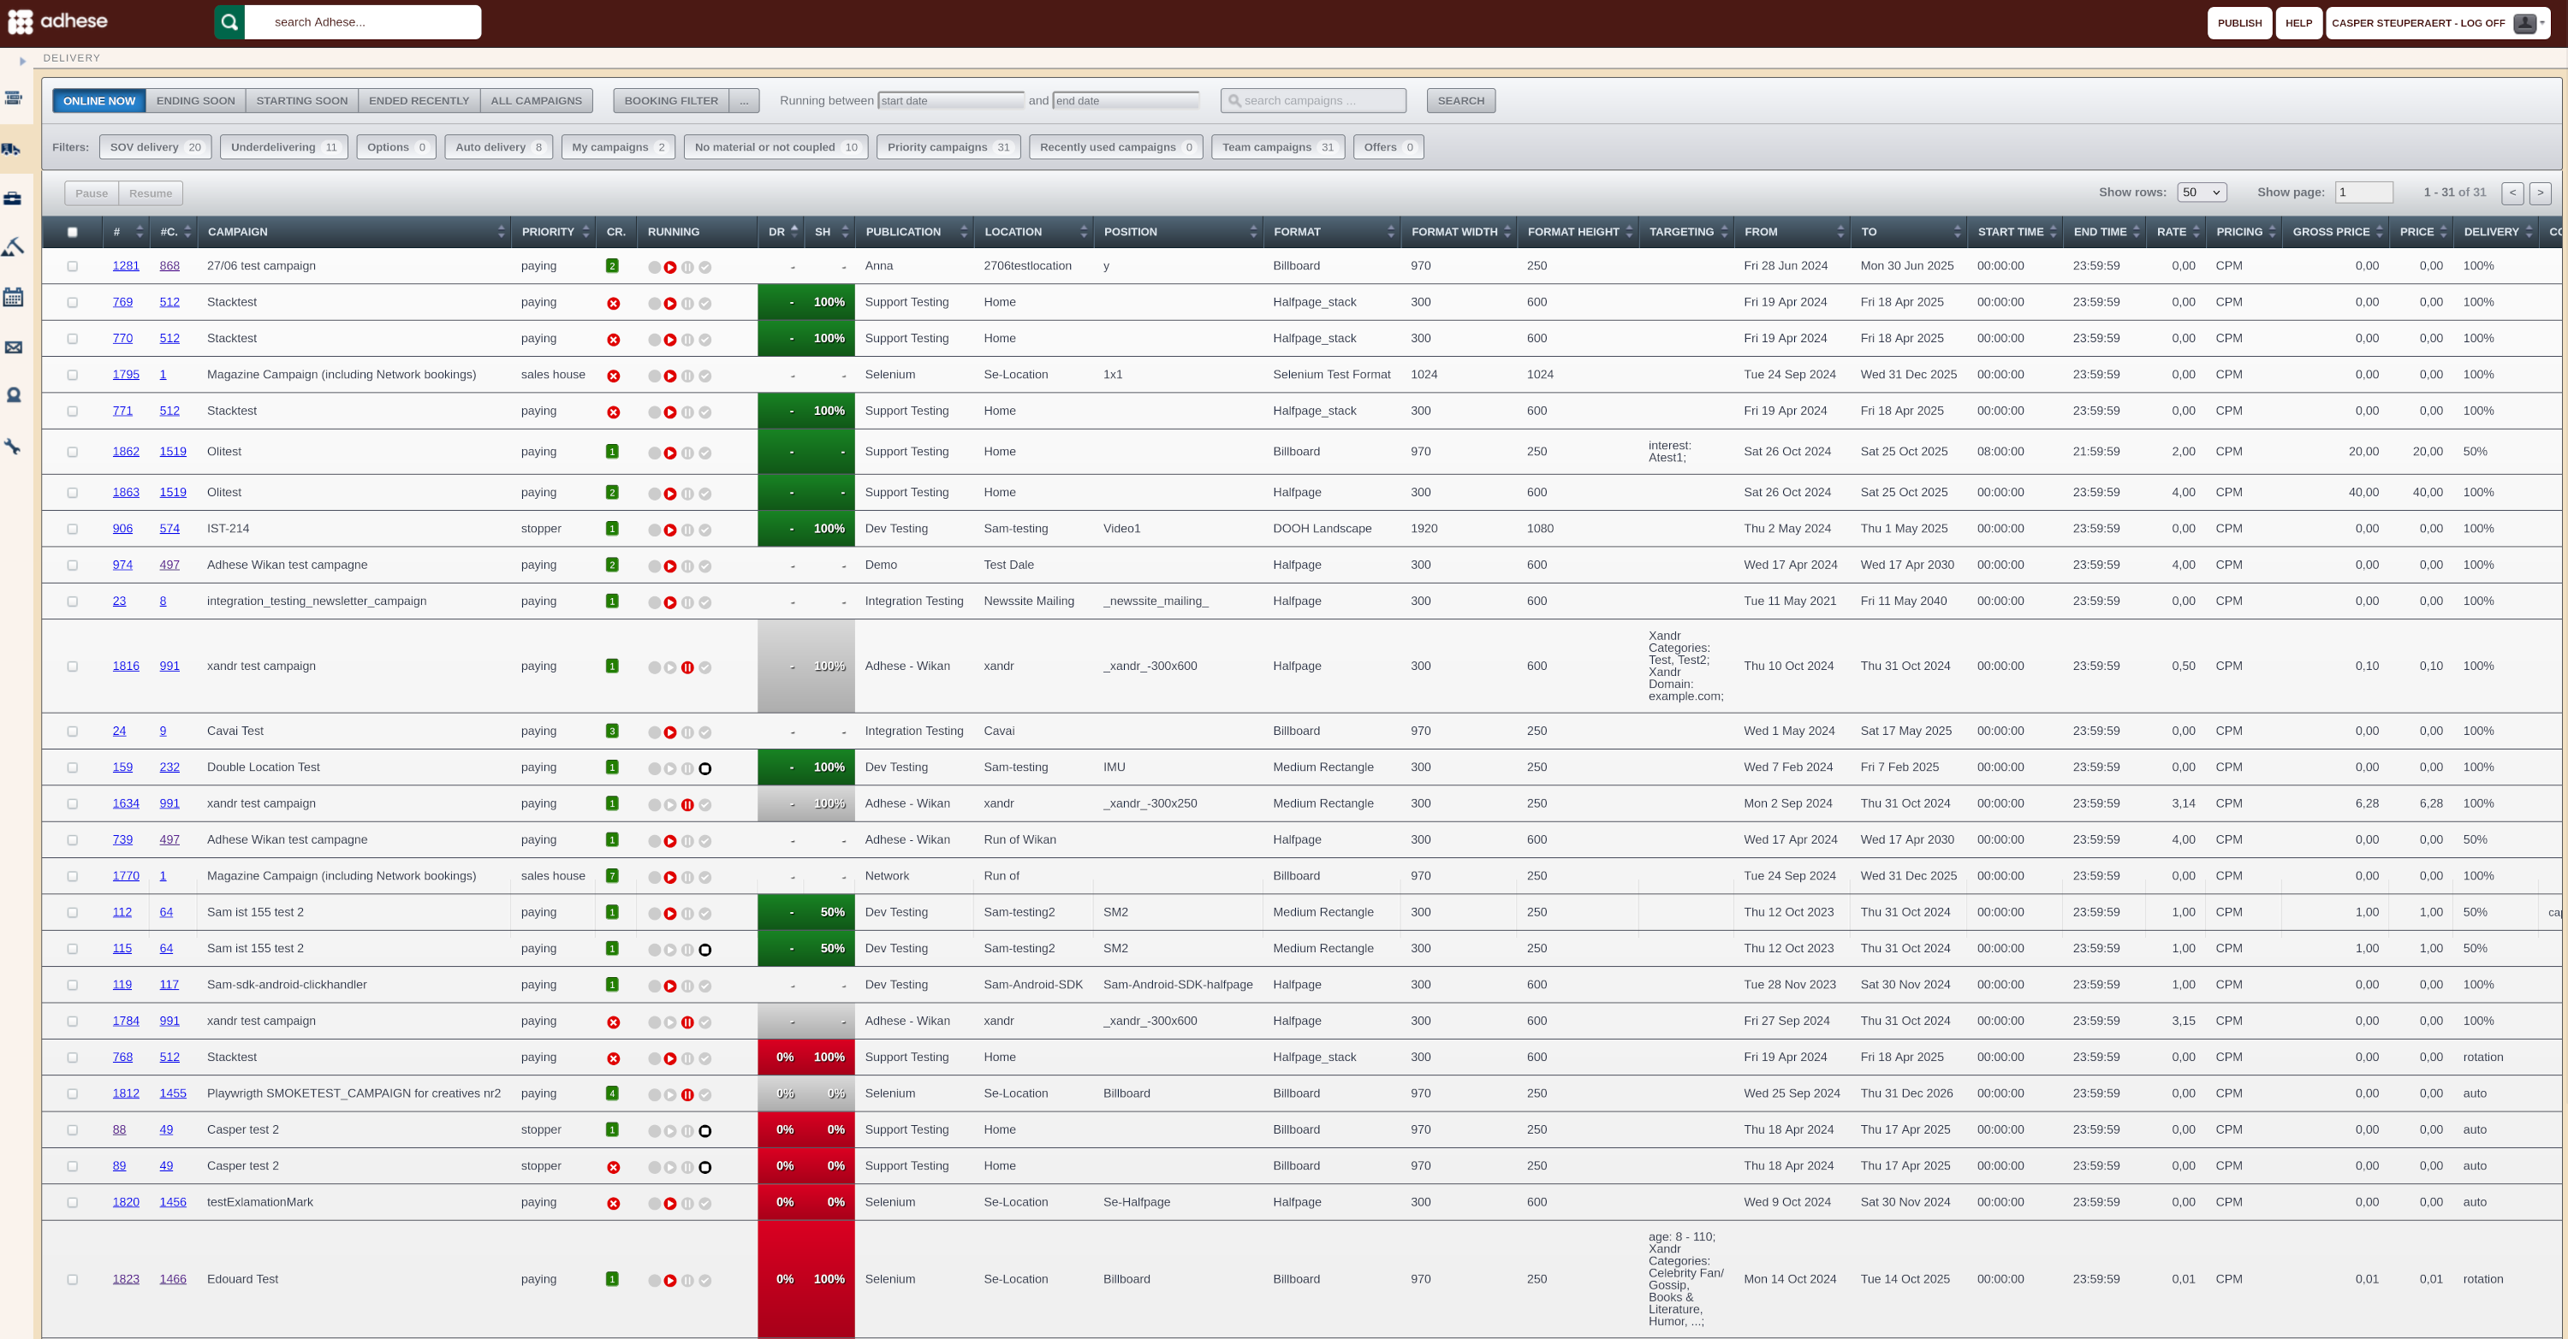Viewport: 2568px width, 1339px height.
Task: Tick the checkbox for campaign 1281
Action: (x=72, y=266)
